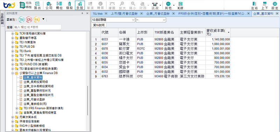Select the TW country filter

click(22, 19)
